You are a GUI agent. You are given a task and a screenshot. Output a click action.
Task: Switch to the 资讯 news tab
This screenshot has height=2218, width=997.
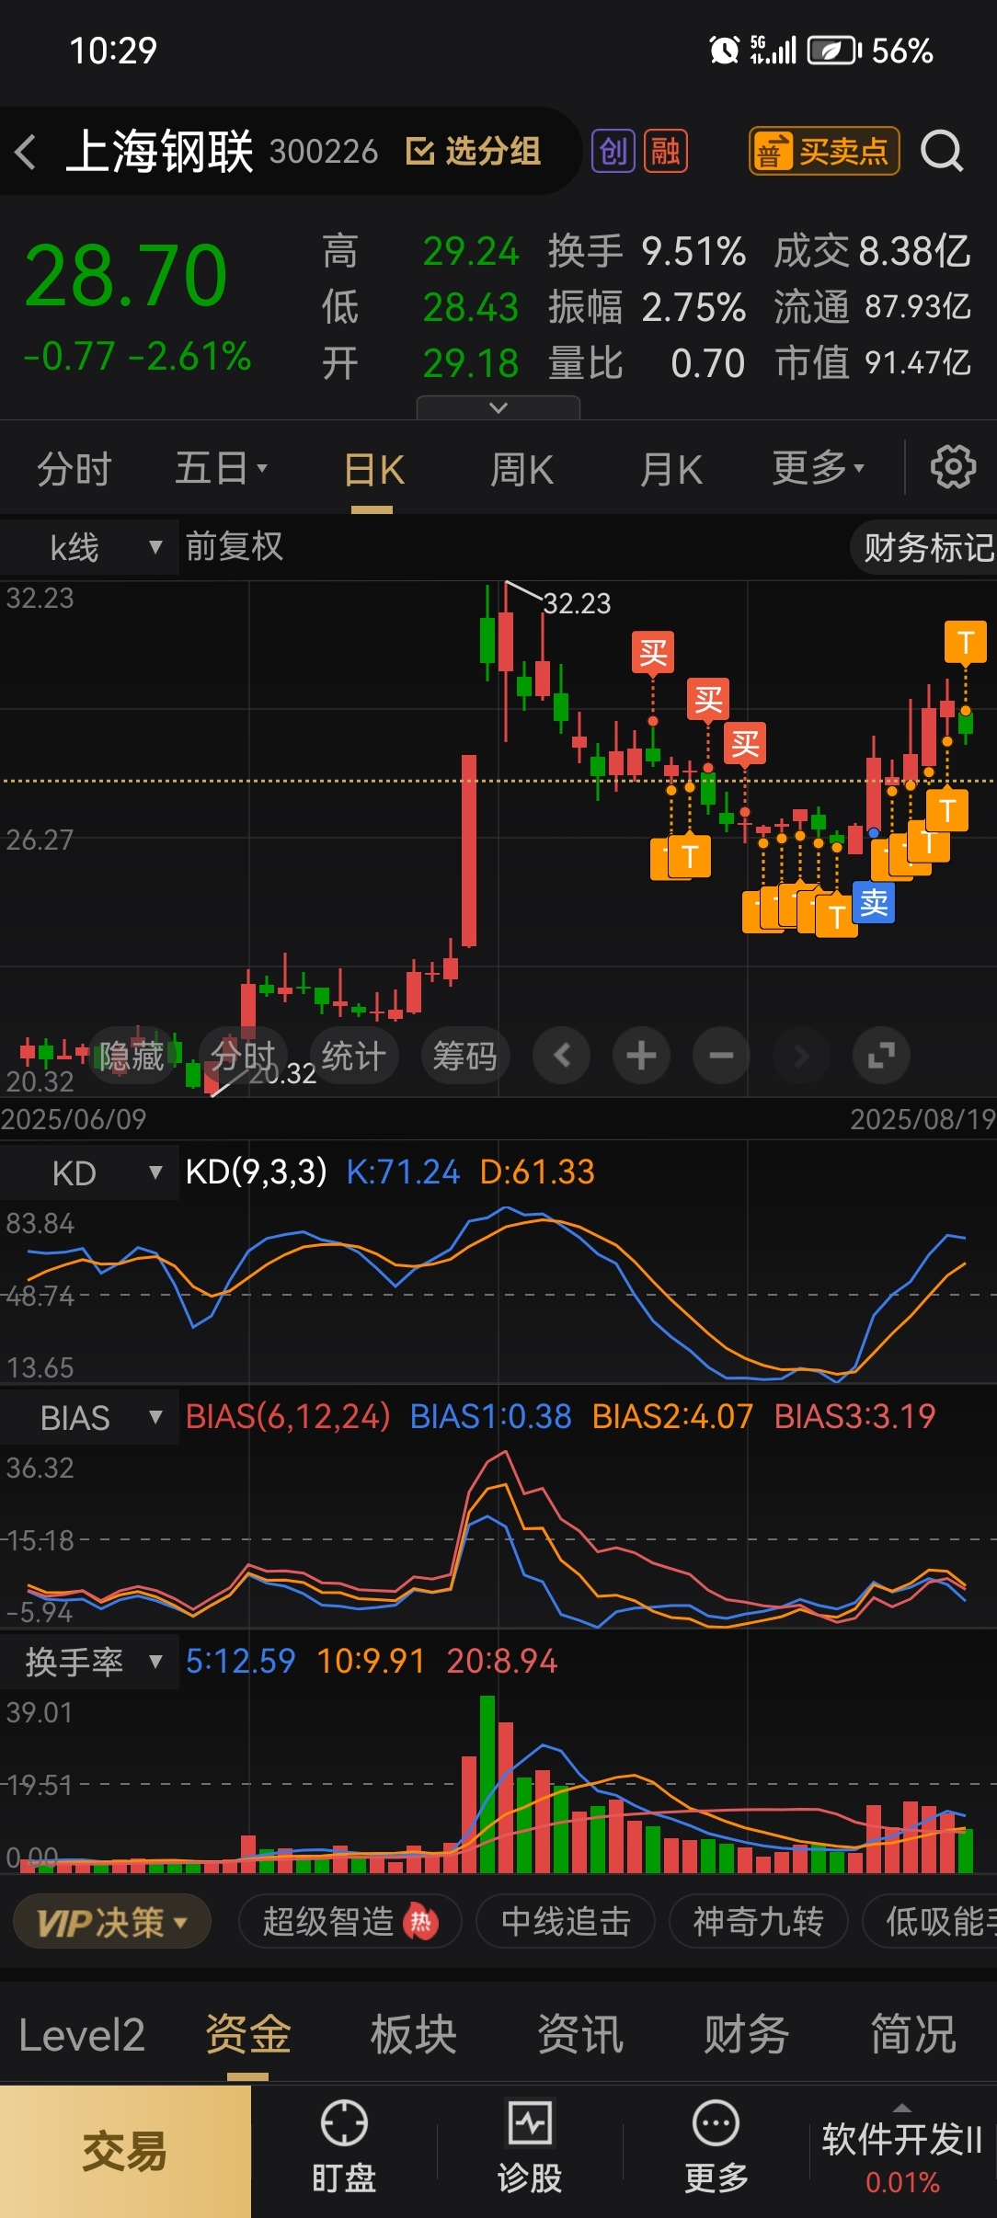[x=580, y=2035]
